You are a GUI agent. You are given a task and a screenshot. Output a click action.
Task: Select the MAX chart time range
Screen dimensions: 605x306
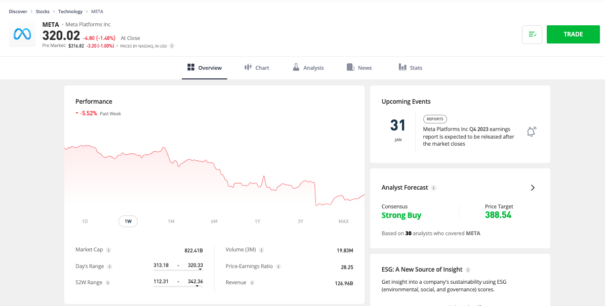coord(343,221)
